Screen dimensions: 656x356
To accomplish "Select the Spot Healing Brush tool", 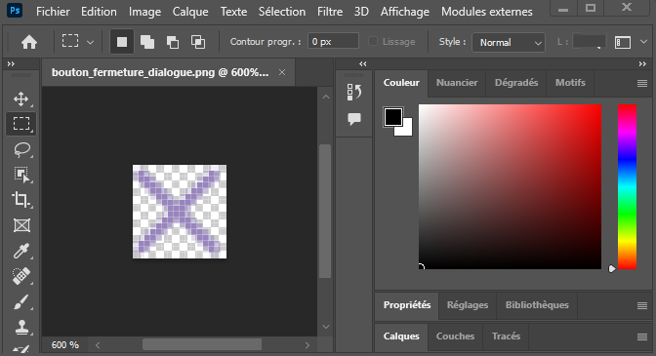I will (x=20, y=276).
